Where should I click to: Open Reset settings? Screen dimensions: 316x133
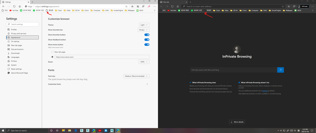tap(22, 69)
